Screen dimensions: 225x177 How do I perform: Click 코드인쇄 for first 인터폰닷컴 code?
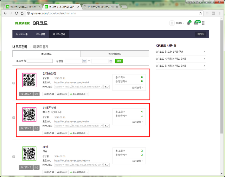coord(49,94)
